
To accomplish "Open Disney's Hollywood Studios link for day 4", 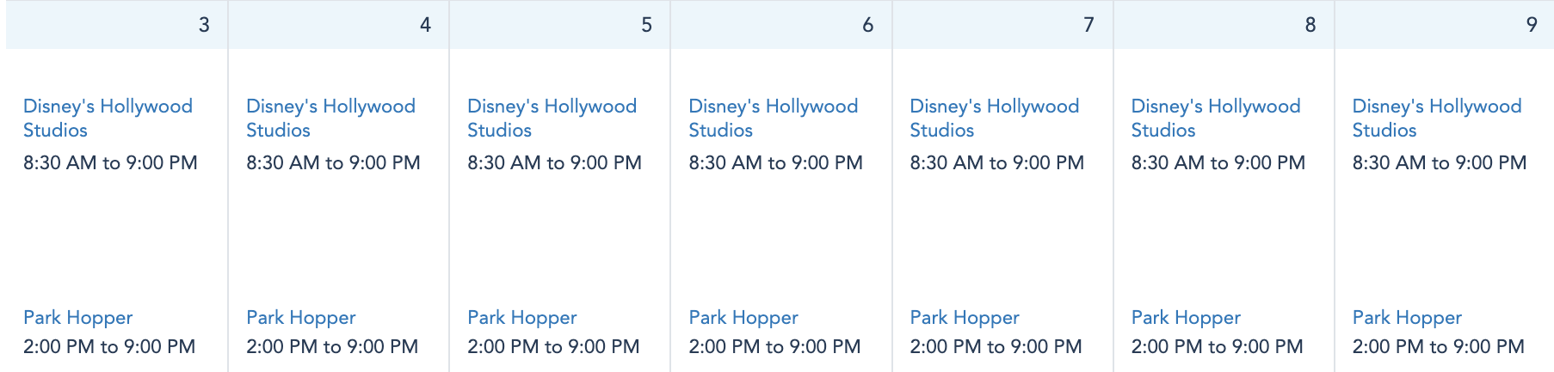I will coord(330,118).
